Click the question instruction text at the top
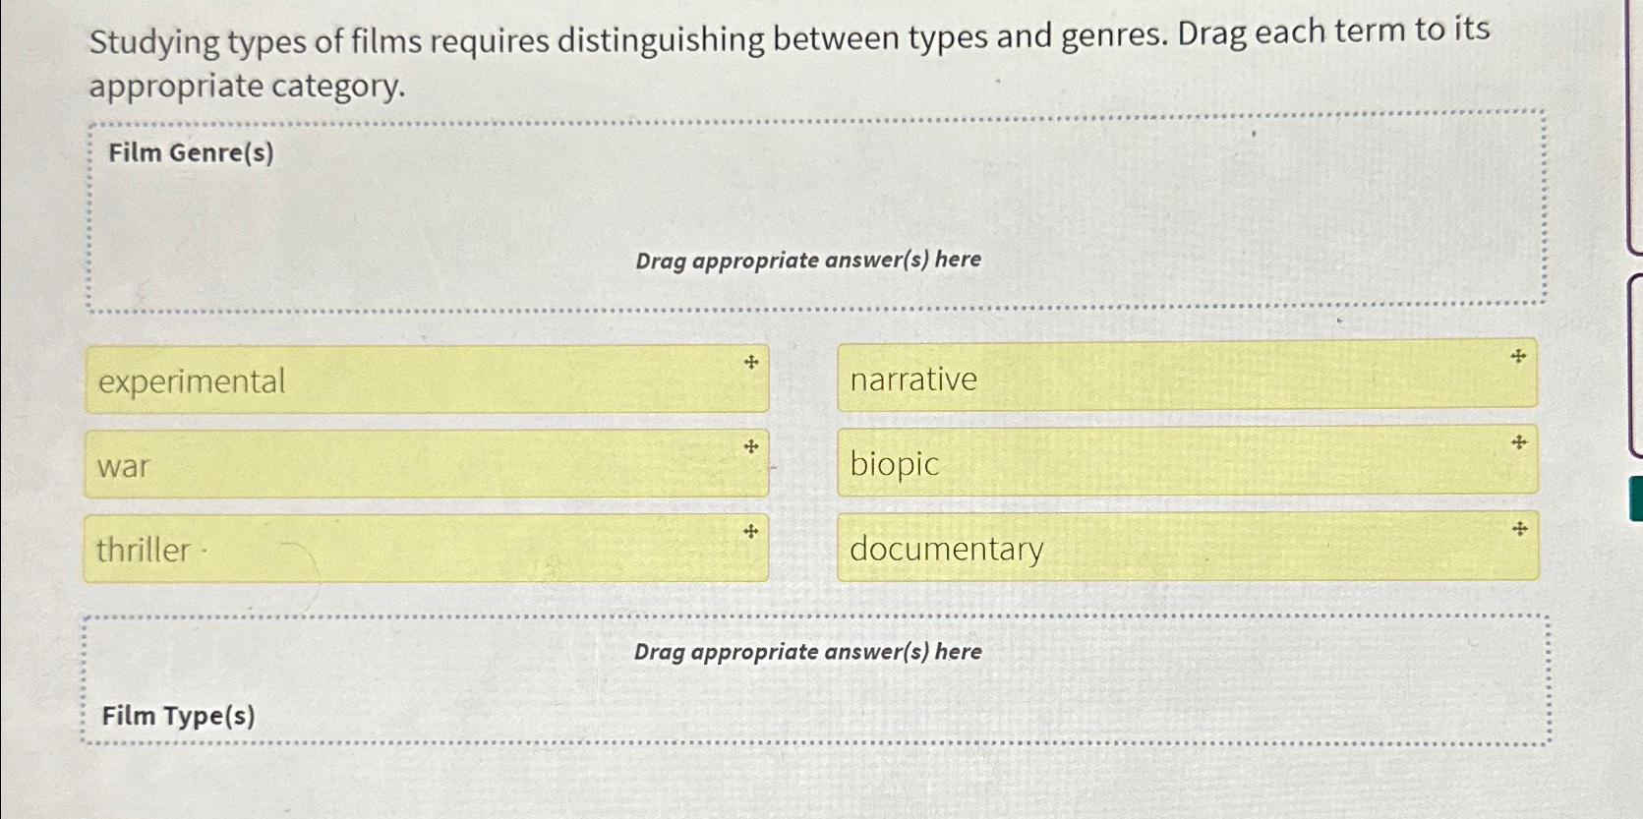This screenshot has height=819, width=1643. (787, 54)
